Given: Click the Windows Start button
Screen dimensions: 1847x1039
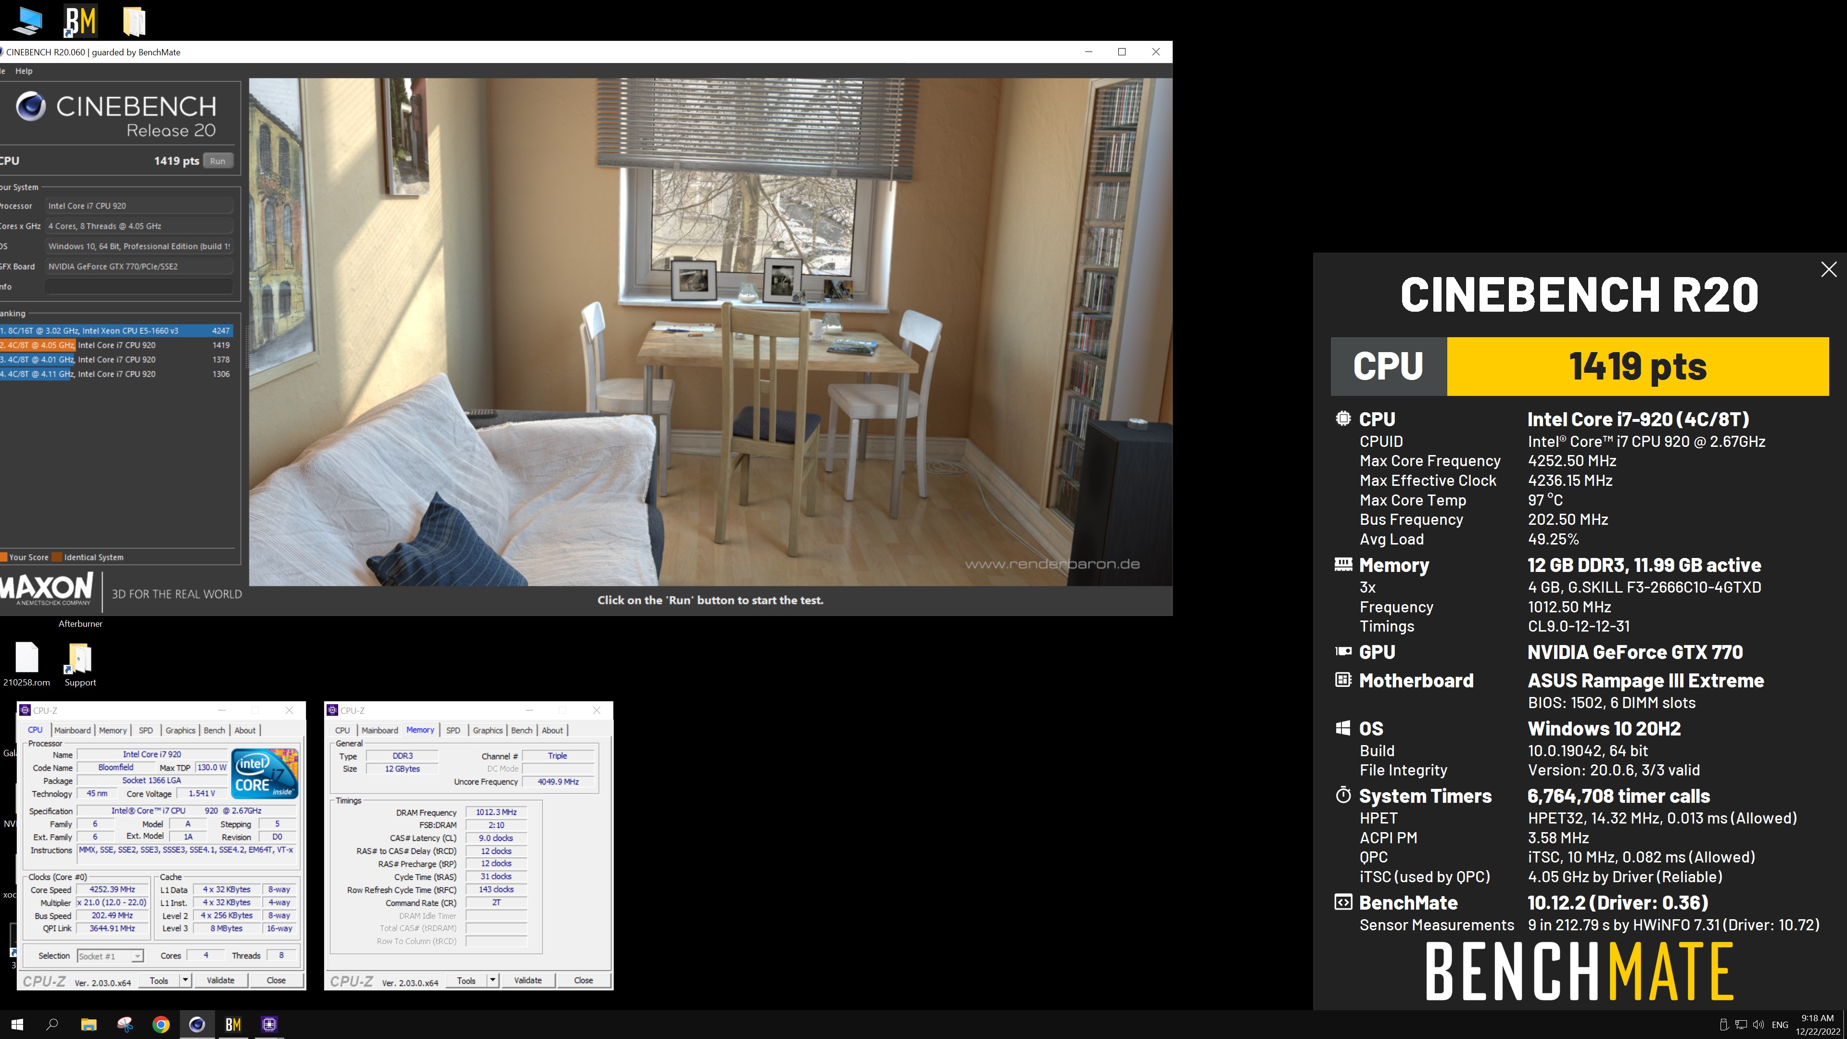Looking at the screenshot, I should click(x=17, y=1025).
